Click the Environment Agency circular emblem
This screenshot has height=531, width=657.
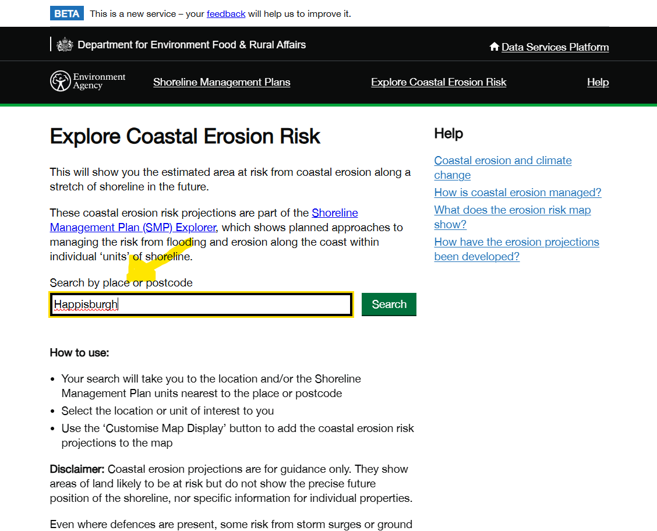coord(61,82)
